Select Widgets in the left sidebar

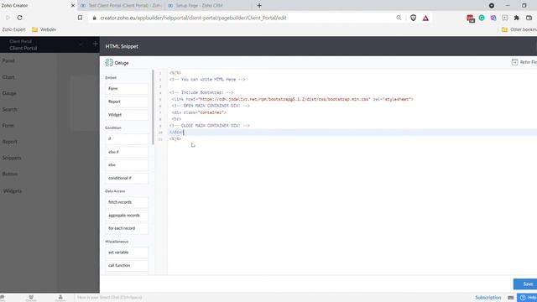(x=13, y=190)
